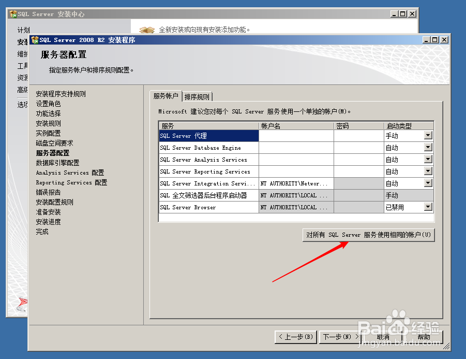The width and height of the screenshot is (466, 359).
Task: Click the 密码 column header
Action: tap(359, 125)
